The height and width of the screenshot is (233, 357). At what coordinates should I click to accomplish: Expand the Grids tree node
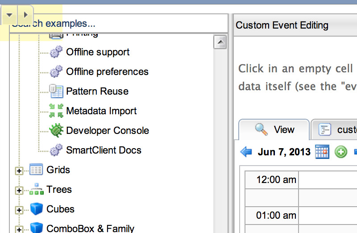coord(19,171)
